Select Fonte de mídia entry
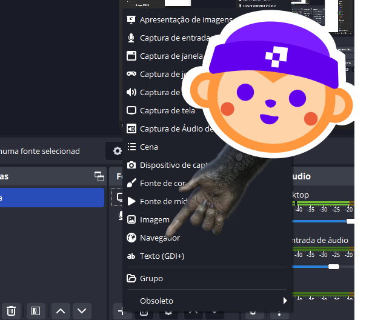The image size is (372, 320). click(164, 202)
